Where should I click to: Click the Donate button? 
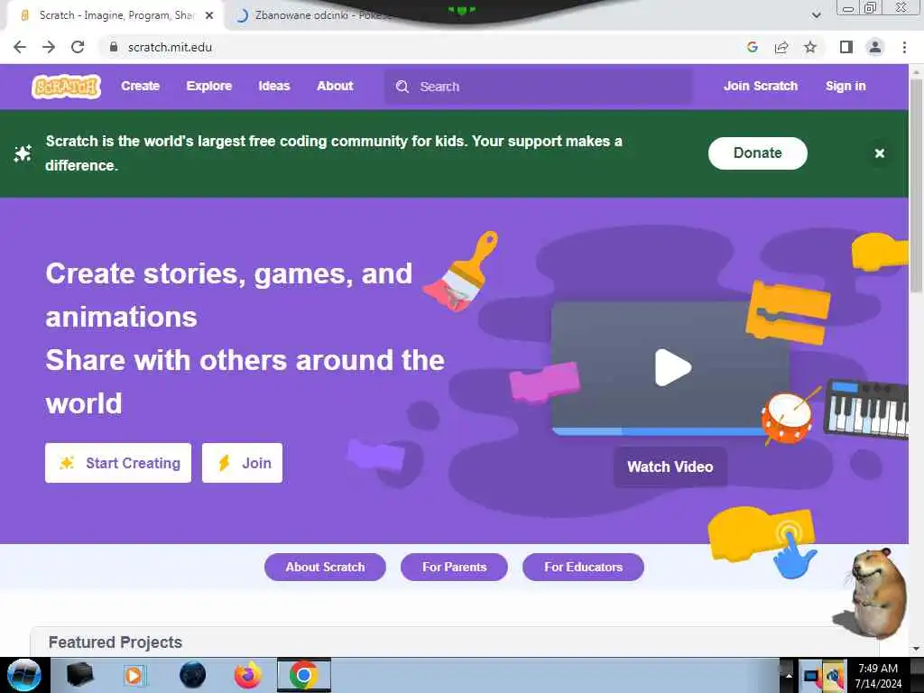point(757,153)
